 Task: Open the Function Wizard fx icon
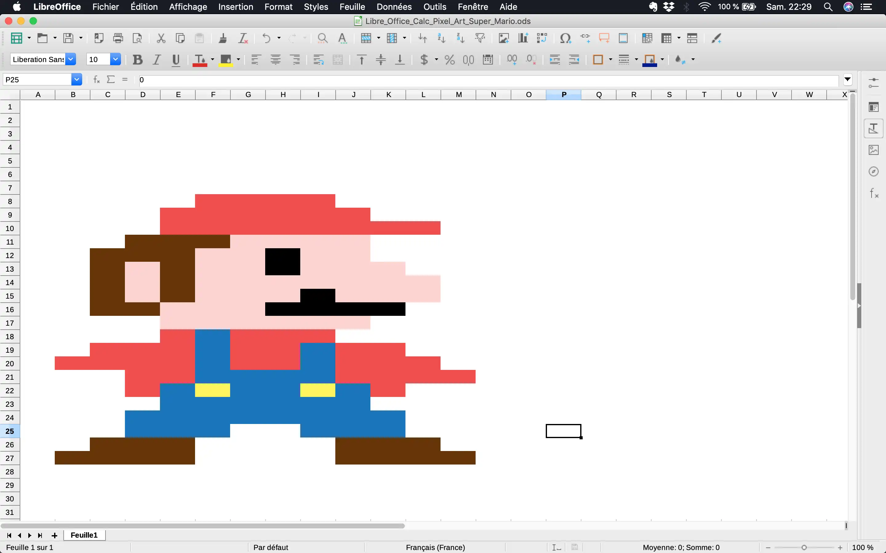[97, 79]
